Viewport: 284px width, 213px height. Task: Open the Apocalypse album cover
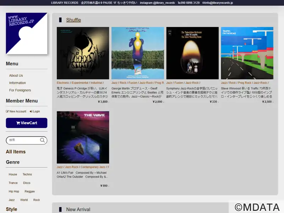(x=138, y=53)
